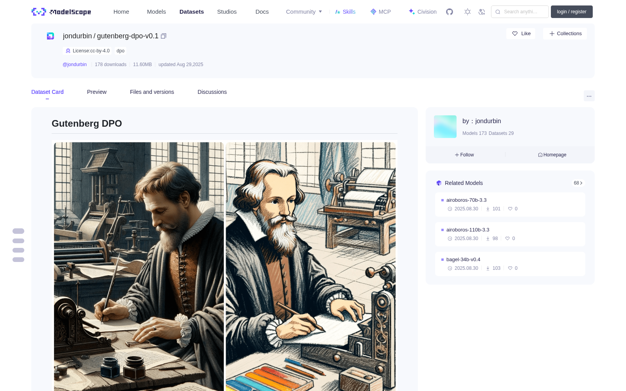Open the three-dots more options button
This screenshot has height=391, width=626.
(589, 96)
